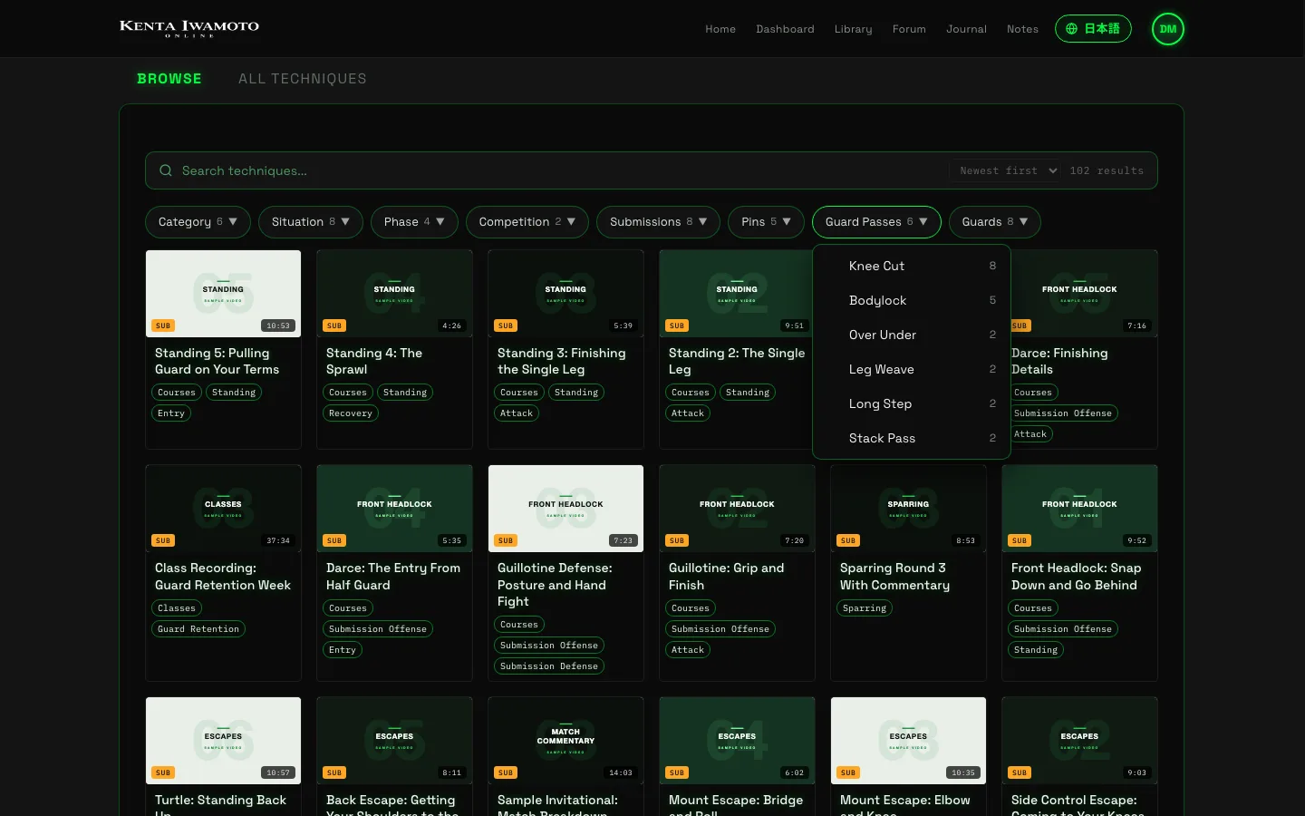
Task: Expand the Guards filter dropdown
Action: tap(994, 222)
